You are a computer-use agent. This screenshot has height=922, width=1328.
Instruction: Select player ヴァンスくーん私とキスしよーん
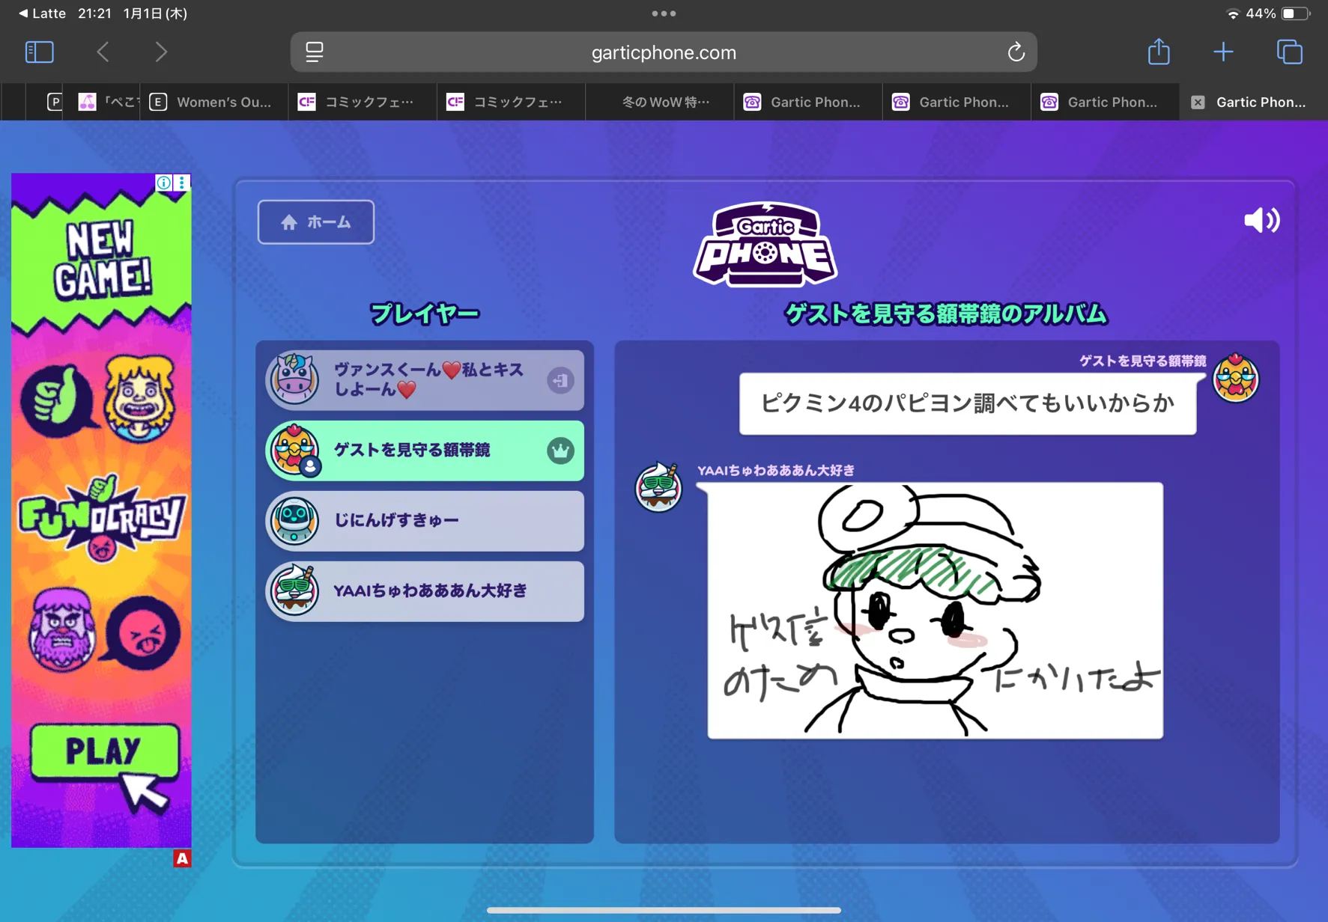point(425,380)
